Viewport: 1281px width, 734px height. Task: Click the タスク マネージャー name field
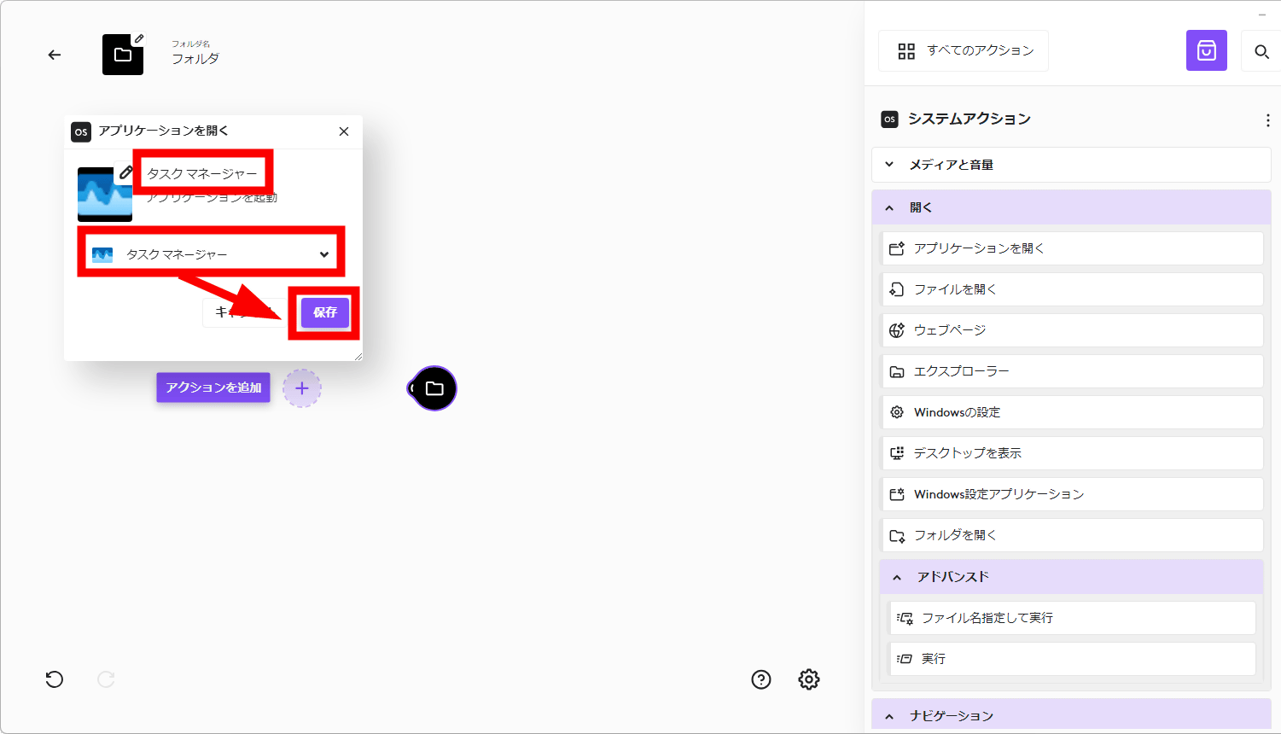[203, 173]
